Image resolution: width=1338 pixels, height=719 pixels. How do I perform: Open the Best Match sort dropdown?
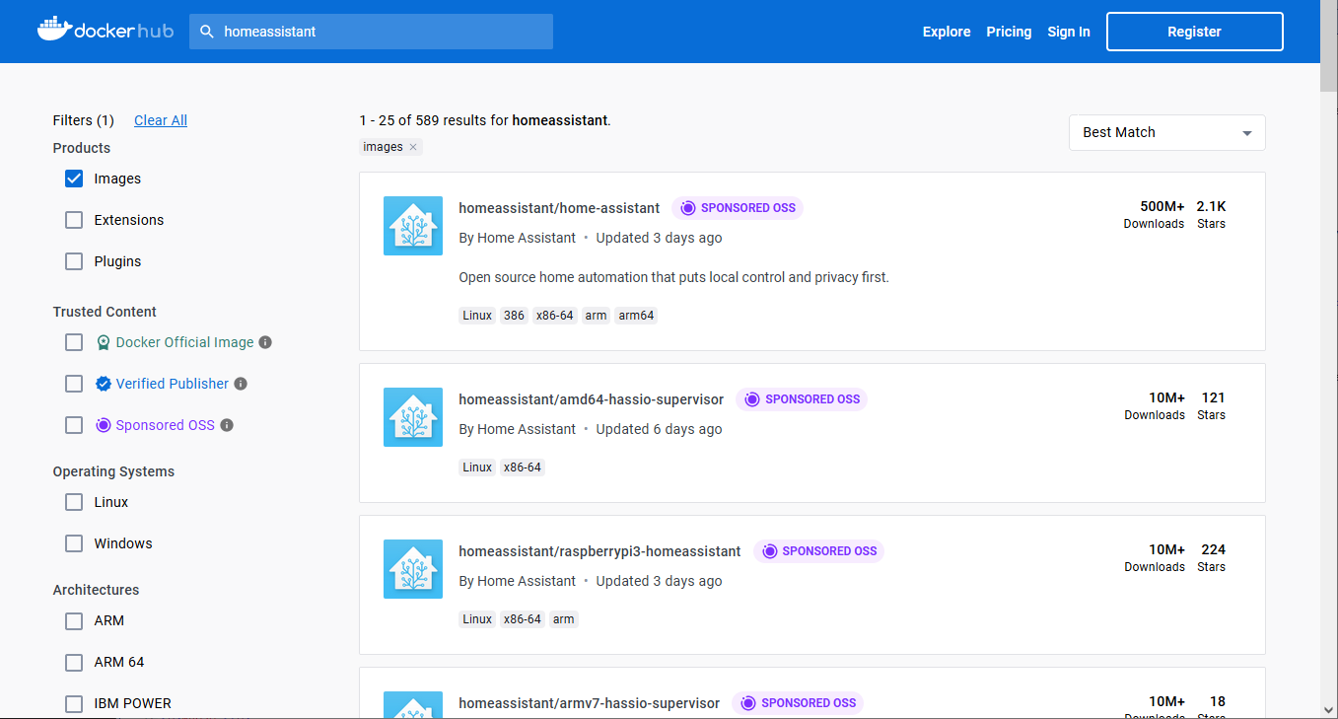pyautogui.click(x=1166, y=132)
